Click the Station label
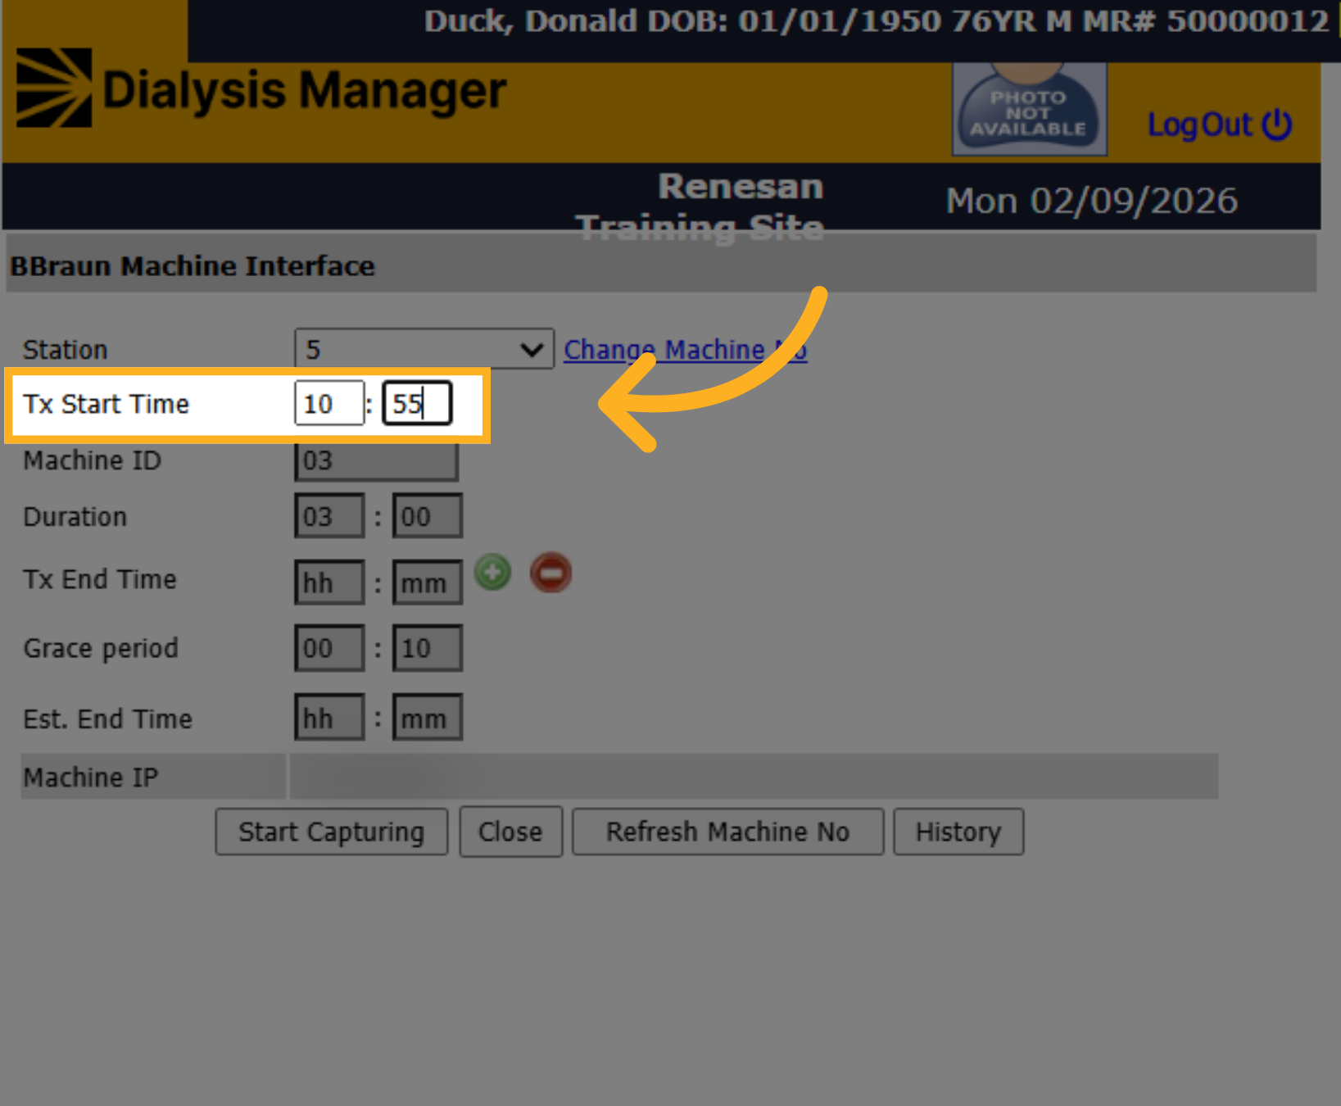Viewport: 1341px width, 1106px height. (65, 350)
